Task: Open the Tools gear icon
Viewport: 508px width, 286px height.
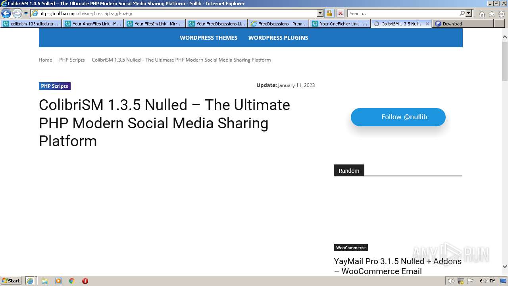Action: [502, 14]
